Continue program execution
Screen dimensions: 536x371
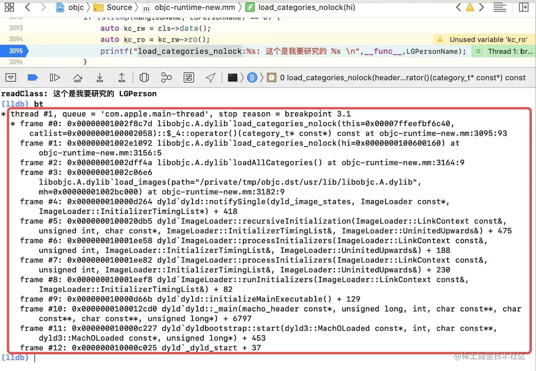pos(55,78)
